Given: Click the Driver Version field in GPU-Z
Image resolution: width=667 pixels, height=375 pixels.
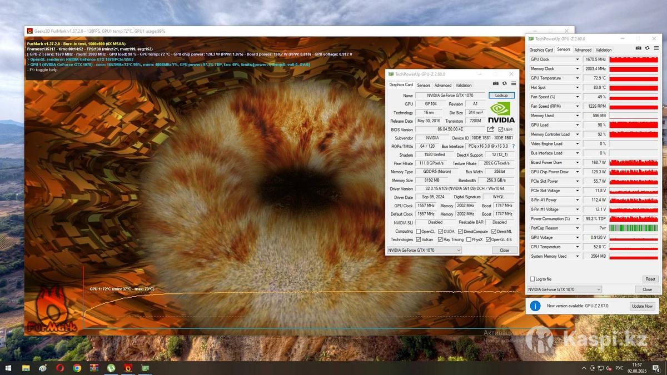Looking at the screenshot, I should point(466,189).
